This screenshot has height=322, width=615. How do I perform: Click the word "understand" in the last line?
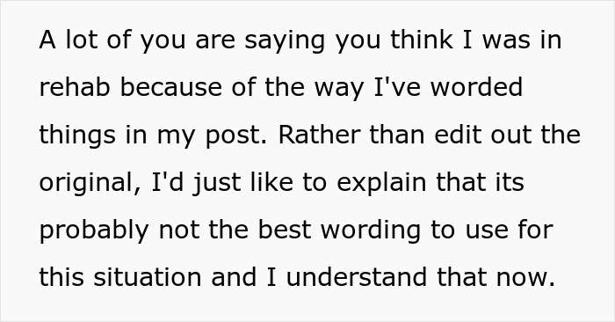[356, 277]
